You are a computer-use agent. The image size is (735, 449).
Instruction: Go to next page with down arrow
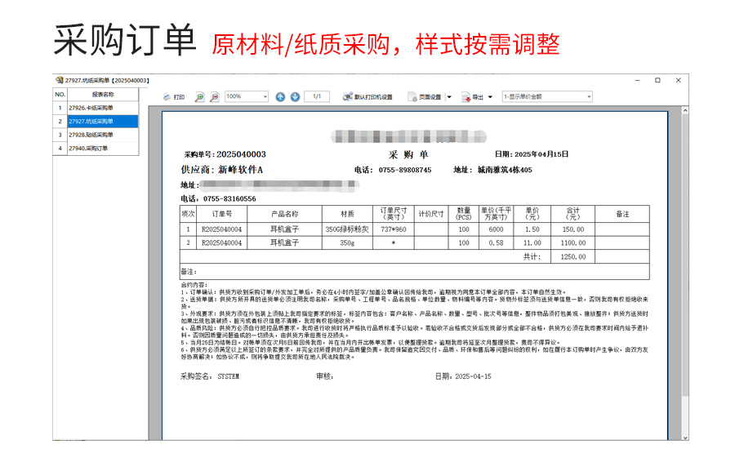[x=296, y=97]
